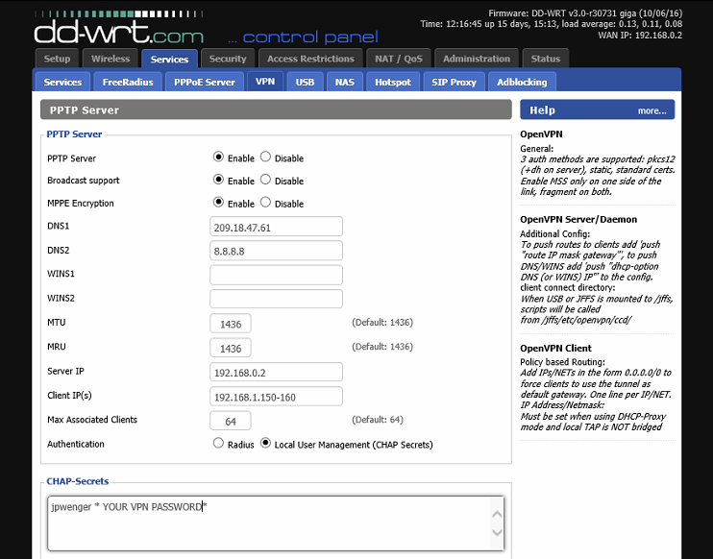Click CHAP-Secrets scrollbar up arrow

pyautogui.click(x=497, y=514)
